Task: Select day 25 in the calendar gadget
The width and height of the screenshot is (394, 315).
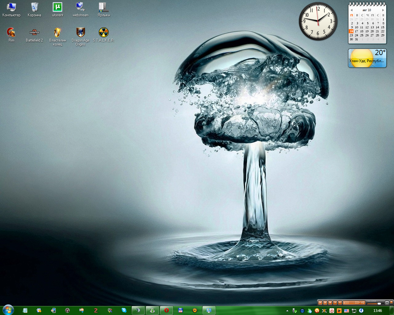Action: [362, 35]
